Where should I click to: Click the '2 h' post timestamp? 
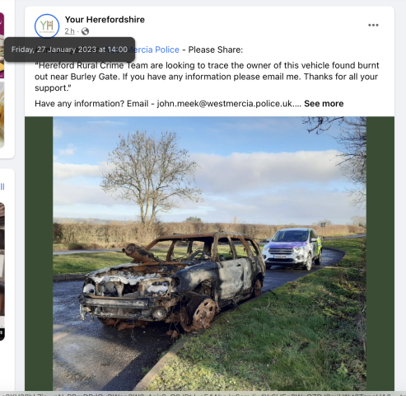point(69,31)
